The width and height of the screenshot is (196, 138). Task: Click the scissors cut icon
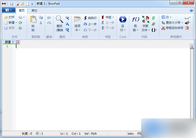pos(41,23)
